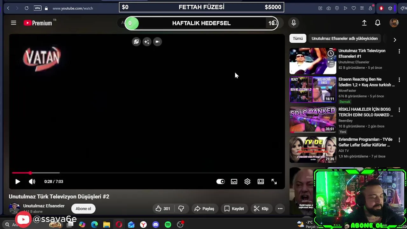
Task: Start voice search with microphone icon
Action: coord(293,23)
